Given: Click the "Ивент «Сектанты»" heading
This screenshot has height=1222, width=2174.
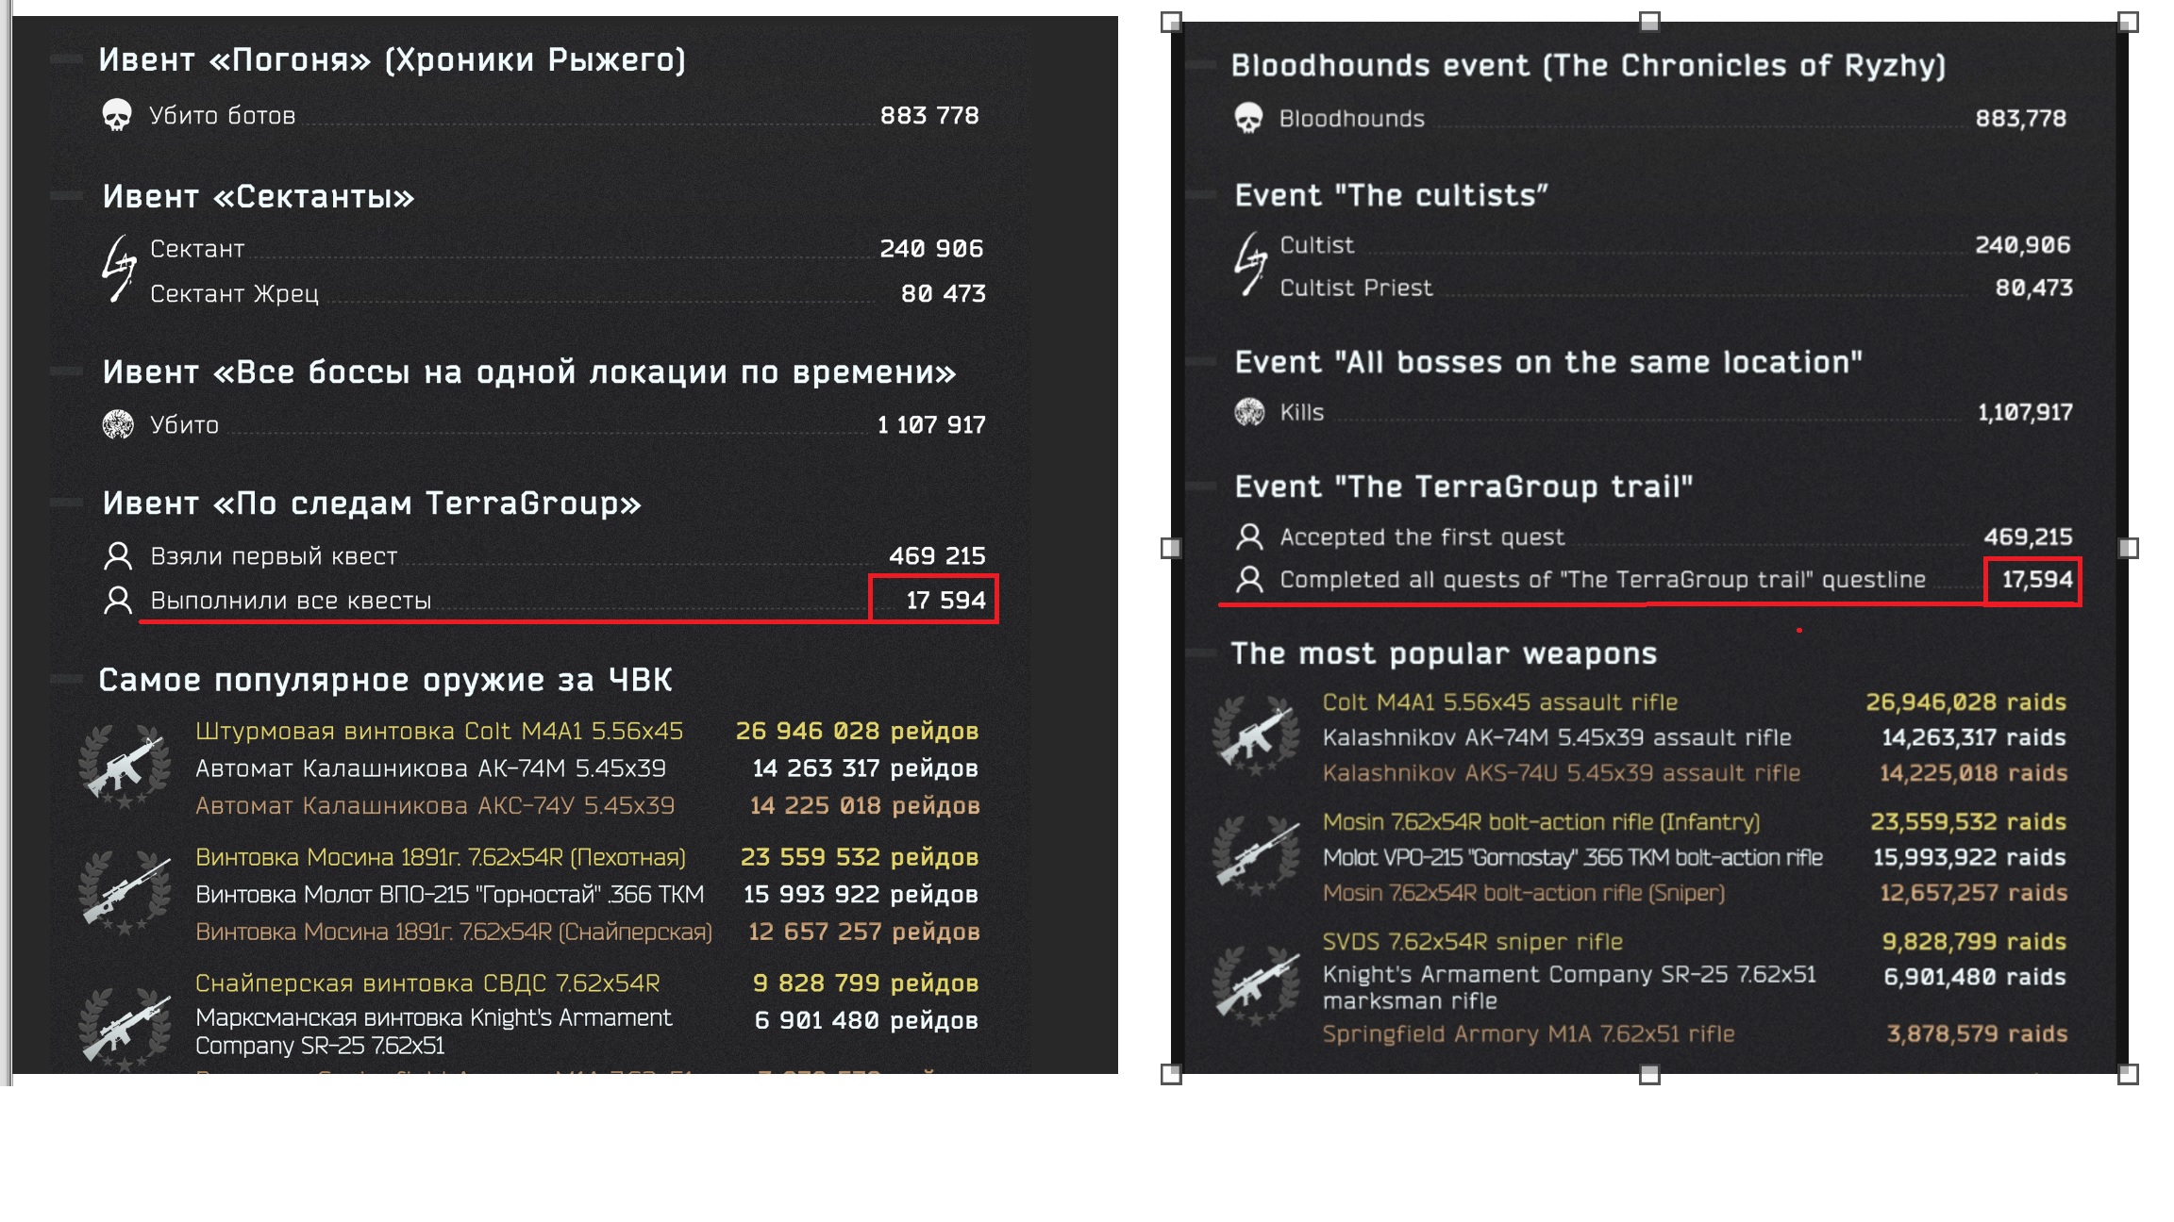Looking at the screenshot, I should [x=259, y=196].
